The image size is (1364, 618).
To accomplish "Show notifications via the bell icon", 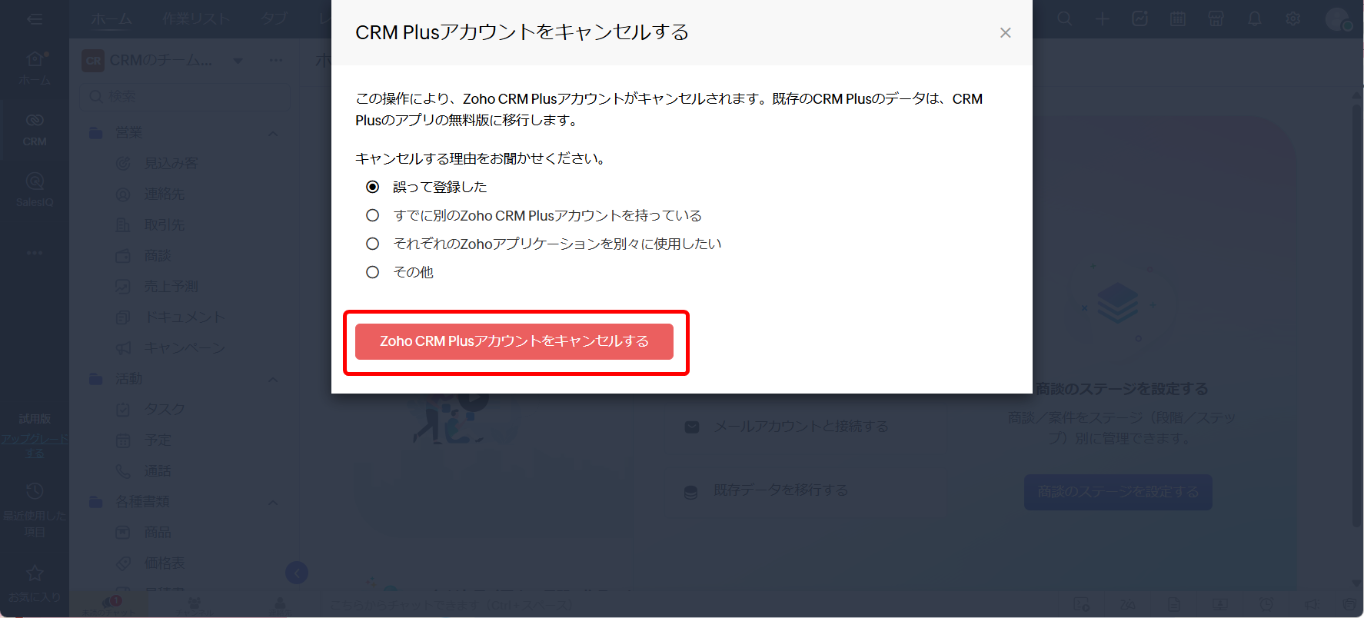I will [1255, 18].
